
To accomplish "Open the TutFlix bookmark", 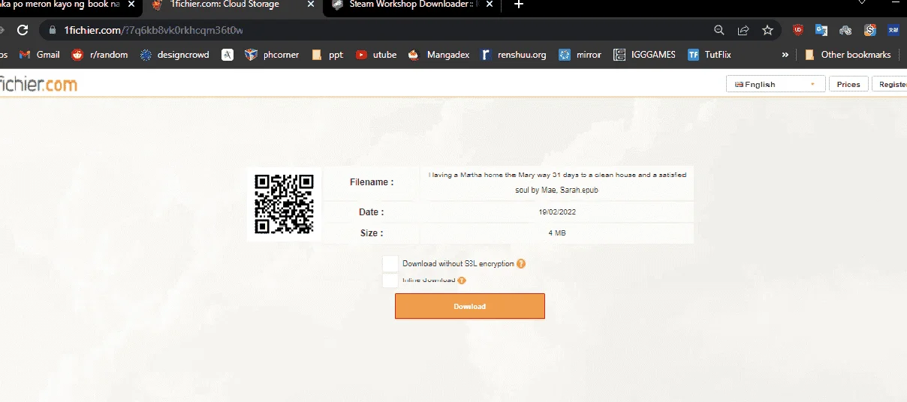I will pyautogui.click(x=709, y=55).
